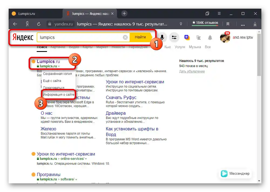Open the Железо link
This screenshot has height=192, width=270.
point(48,129)
